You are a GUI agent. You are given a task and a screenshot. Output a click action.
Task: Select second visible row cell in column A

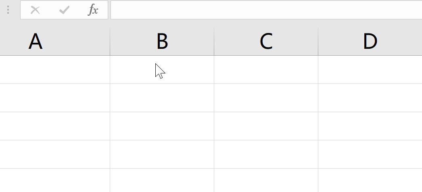55,98
